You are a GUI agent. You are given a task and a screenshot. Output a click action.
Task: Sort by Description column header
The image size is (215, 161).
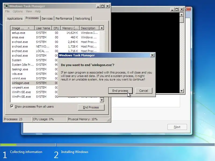[89, 28]
